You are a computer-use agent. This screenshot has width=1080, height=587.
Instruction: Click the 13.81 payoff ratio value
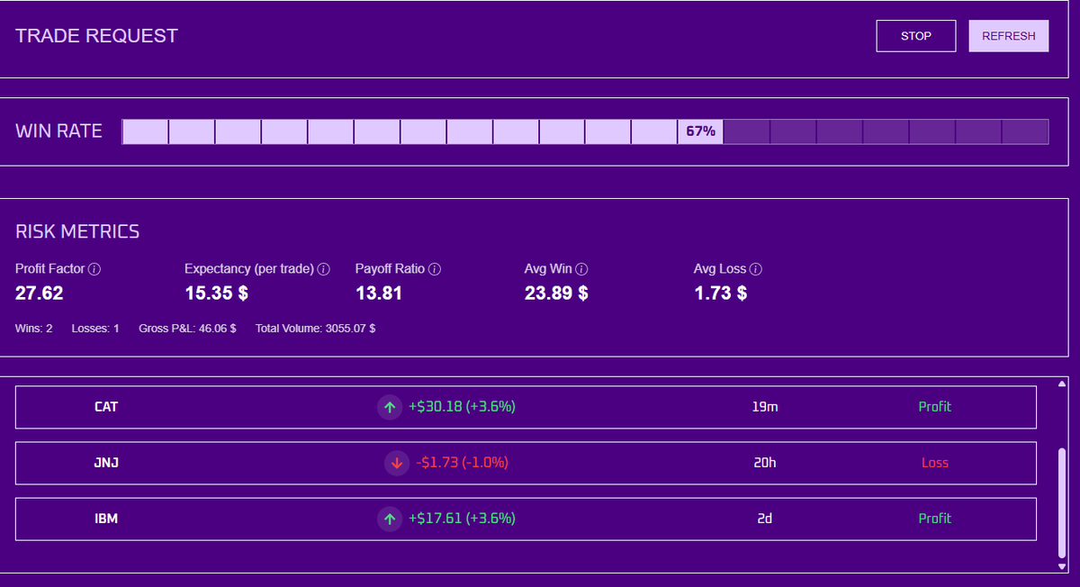379,293
